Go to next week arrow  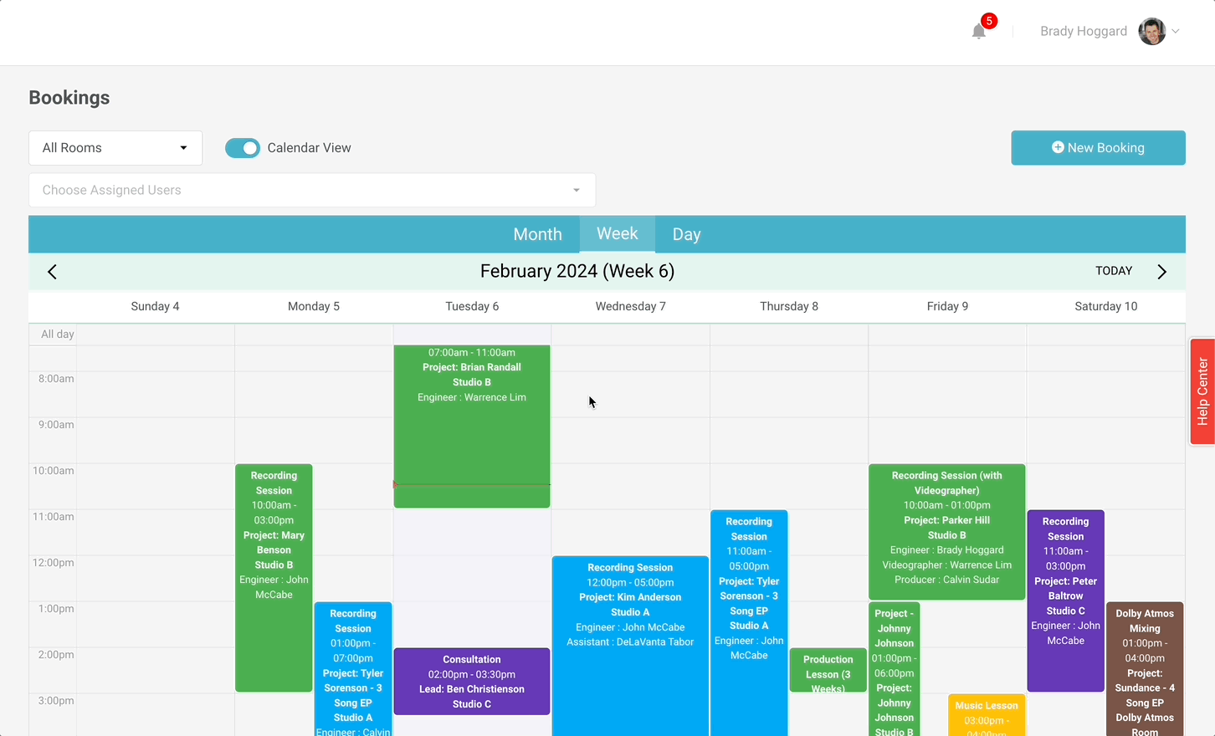click(x=1161, y=272)
